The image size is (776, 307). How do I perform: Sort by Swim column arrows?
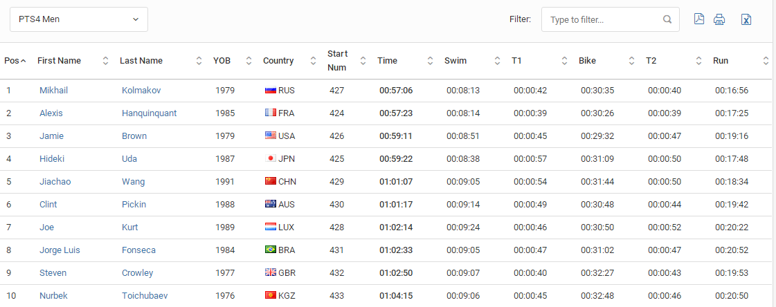pos(497,61)
